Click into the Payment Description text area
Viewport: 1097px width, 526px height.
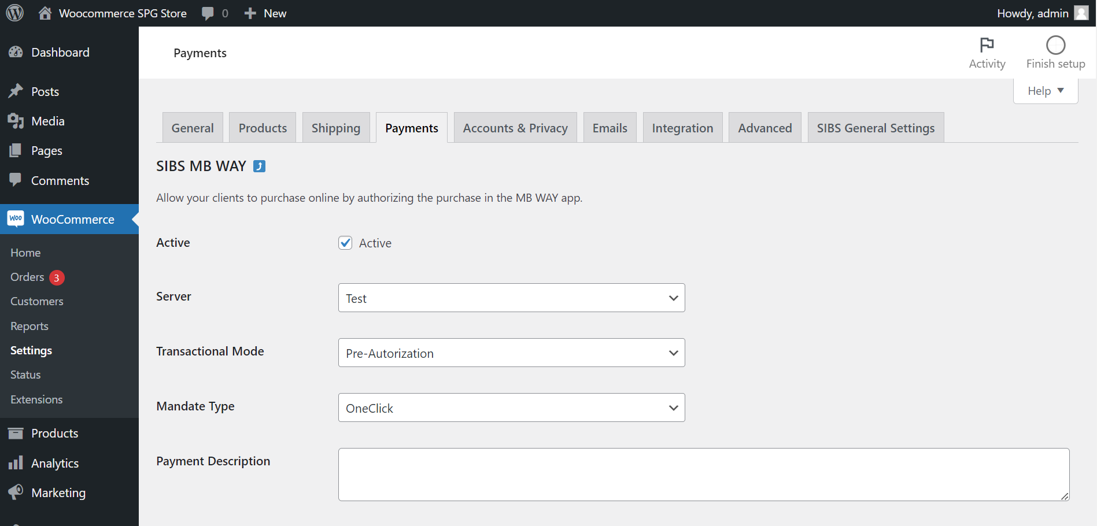click(x=703, y=474)
